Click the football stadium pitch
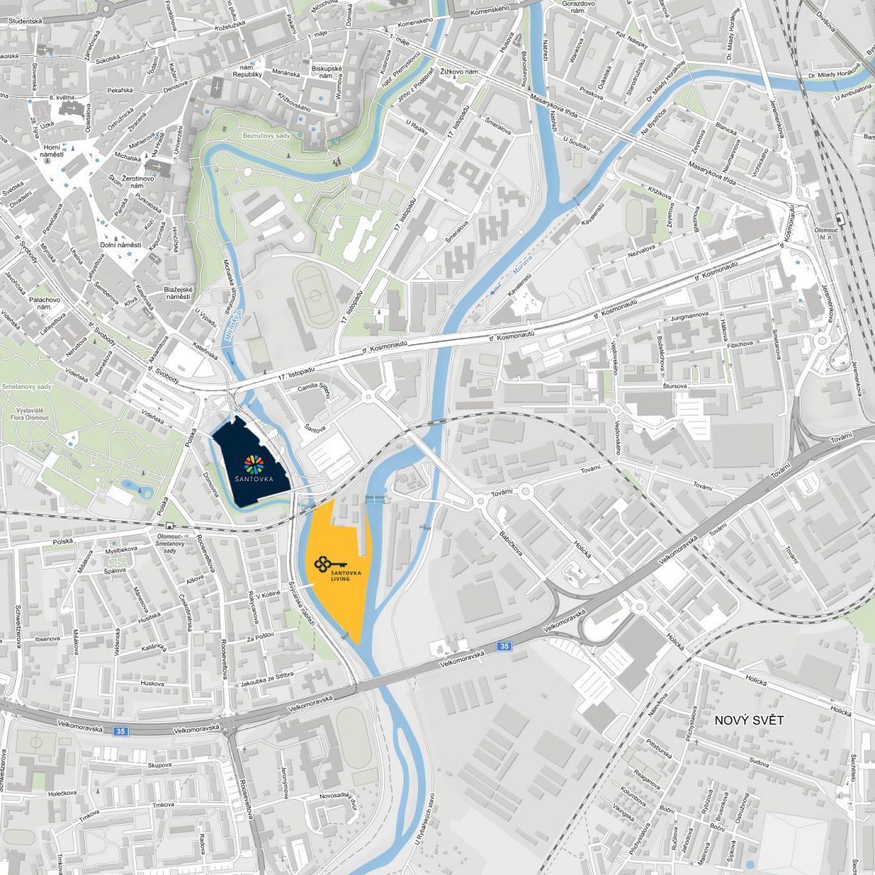Screen dimensions: 875x875 tap(314, 296)
